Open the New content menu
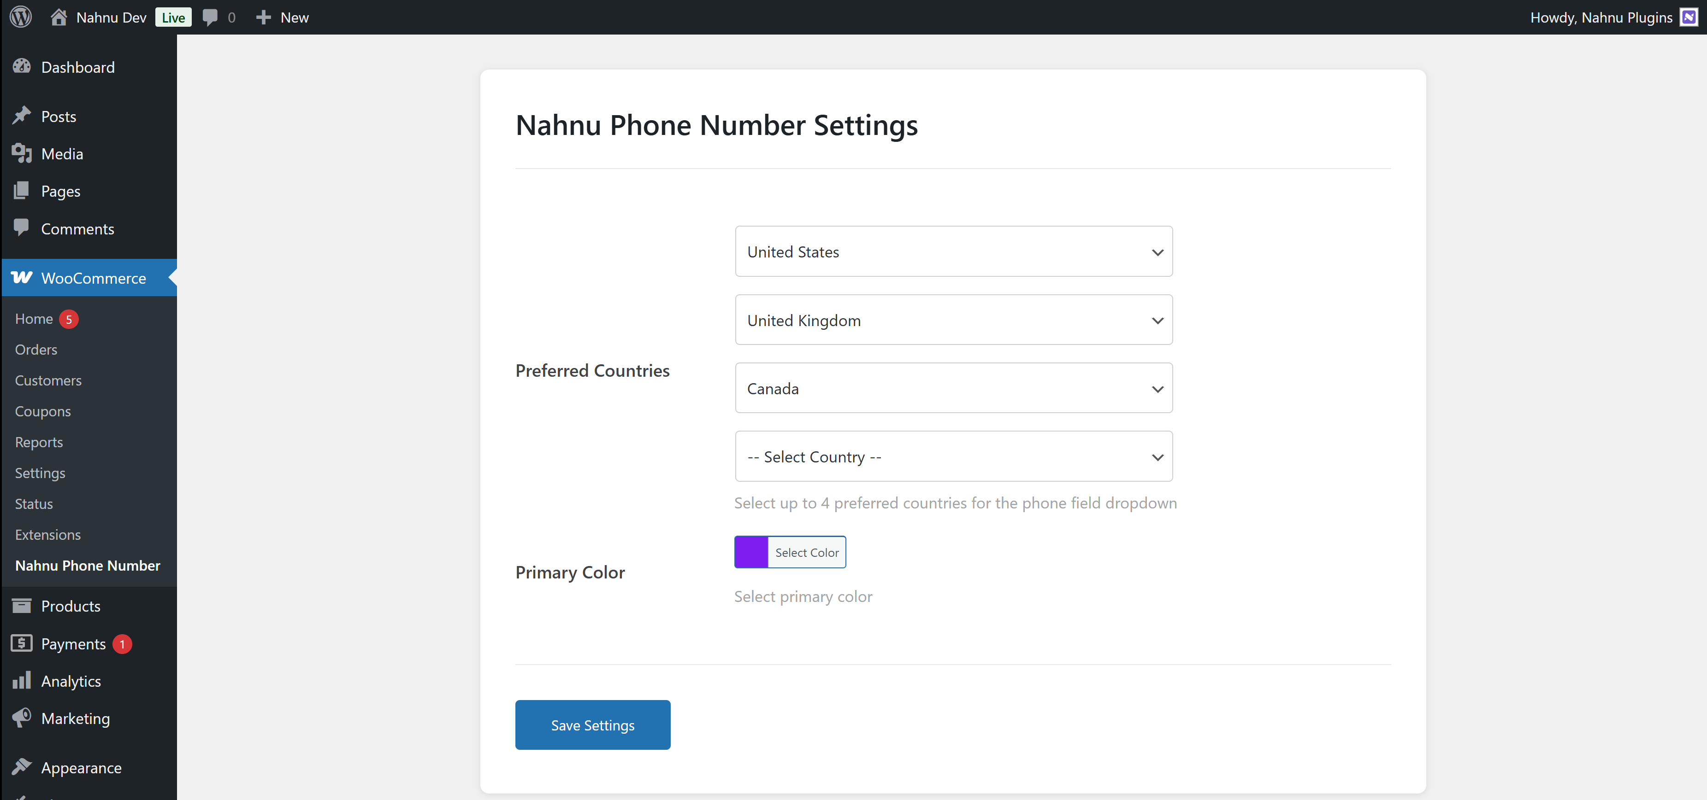1707x800 pixels. click(281, 17)
